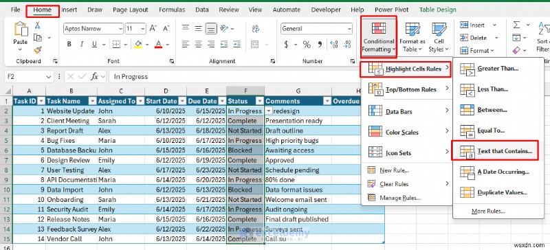Open the font size dropdown
This screenshot has height=250, width=550.
pyautogui.click(x=143, y=29)
